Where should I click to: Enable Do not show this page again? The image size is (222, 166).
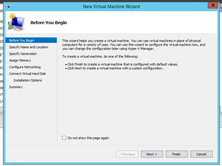click(x=64, y=138)
